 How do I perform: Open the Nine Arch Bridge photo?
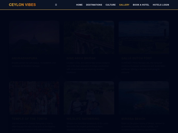tap(89, 37)
